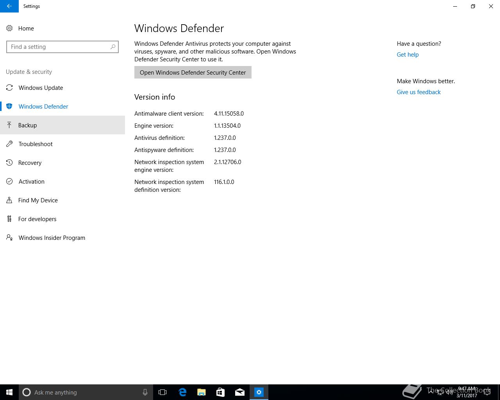Click the Ask me anything search box
The height and width of the screenshot is (400, 500).
[x=86, y=392]
